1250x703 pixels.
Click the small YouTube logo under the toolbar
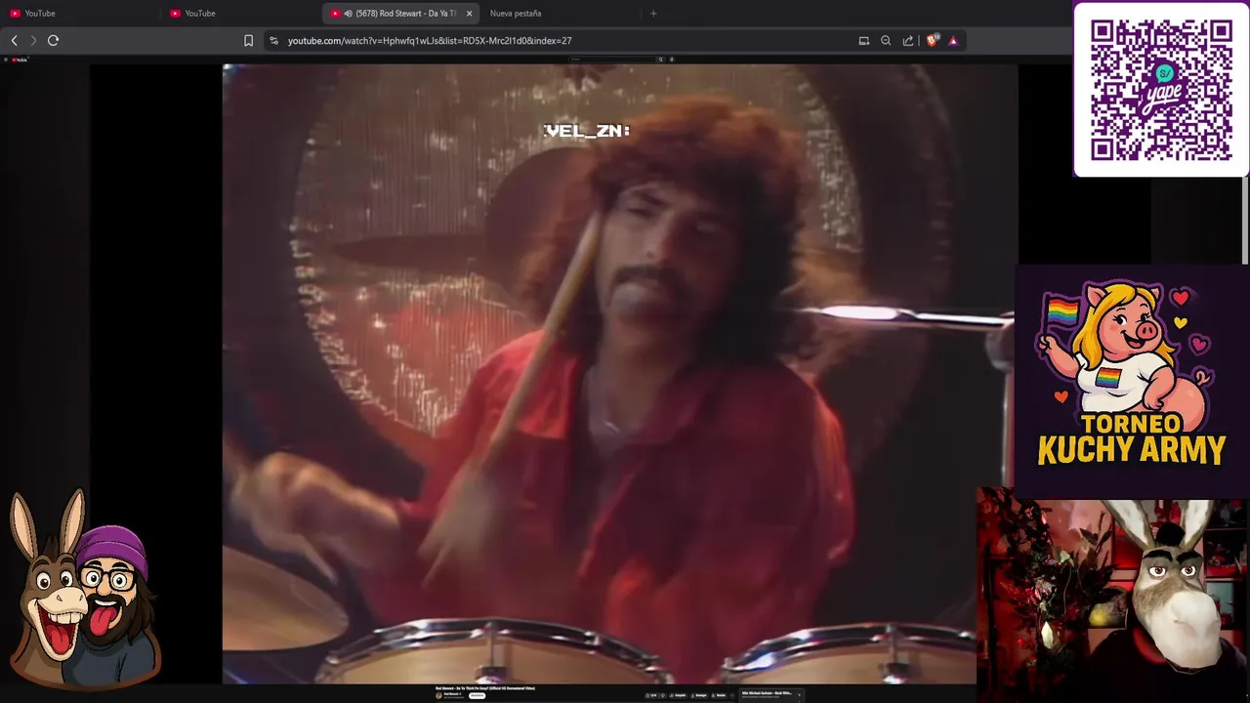click(x=18, y=60)
